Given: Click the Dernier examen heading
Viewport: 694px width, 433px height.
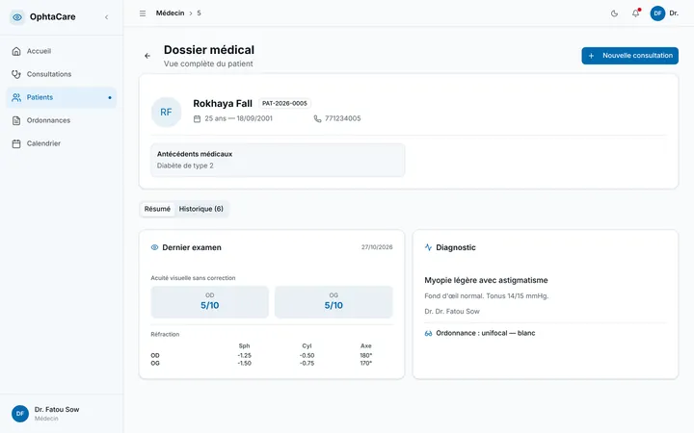Looking at the screenshot, I should 192,247.
